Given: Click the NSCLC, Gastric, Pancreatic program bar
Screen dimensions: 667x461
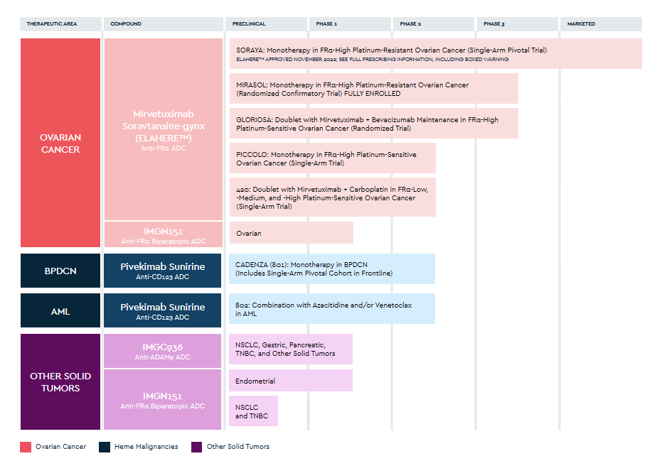Looking at the screenshot, I should click(x=291, y=349).
